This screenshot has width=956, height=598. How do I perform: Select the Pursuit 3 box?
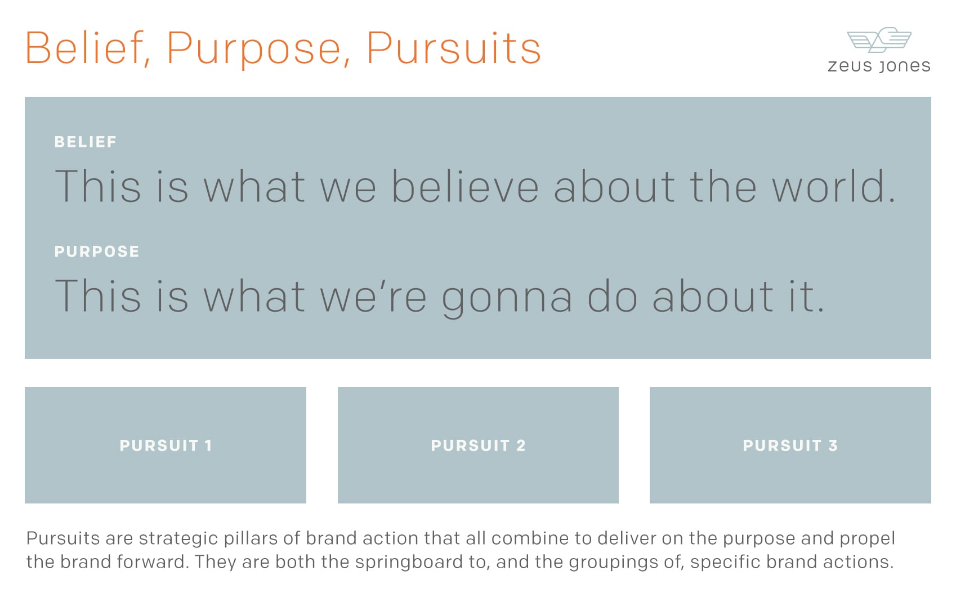(790, 445)
